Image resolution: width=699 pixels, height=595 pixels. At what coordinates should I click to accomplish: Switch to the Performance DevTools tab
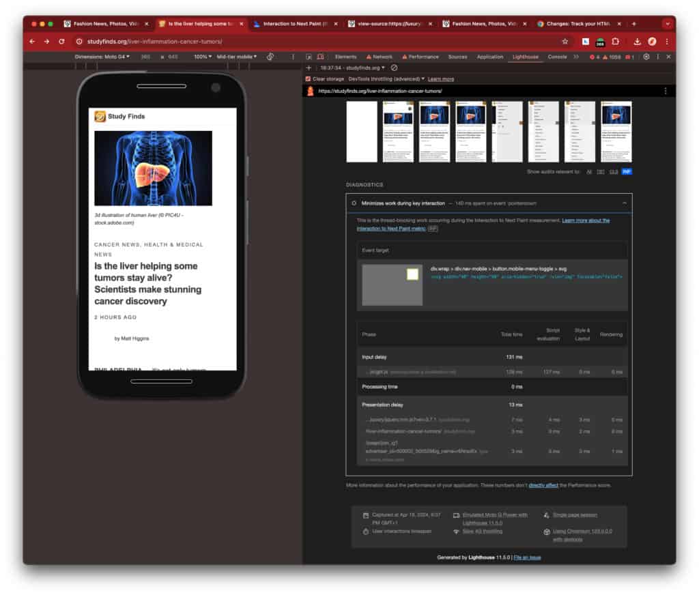(x=420, y=57)
